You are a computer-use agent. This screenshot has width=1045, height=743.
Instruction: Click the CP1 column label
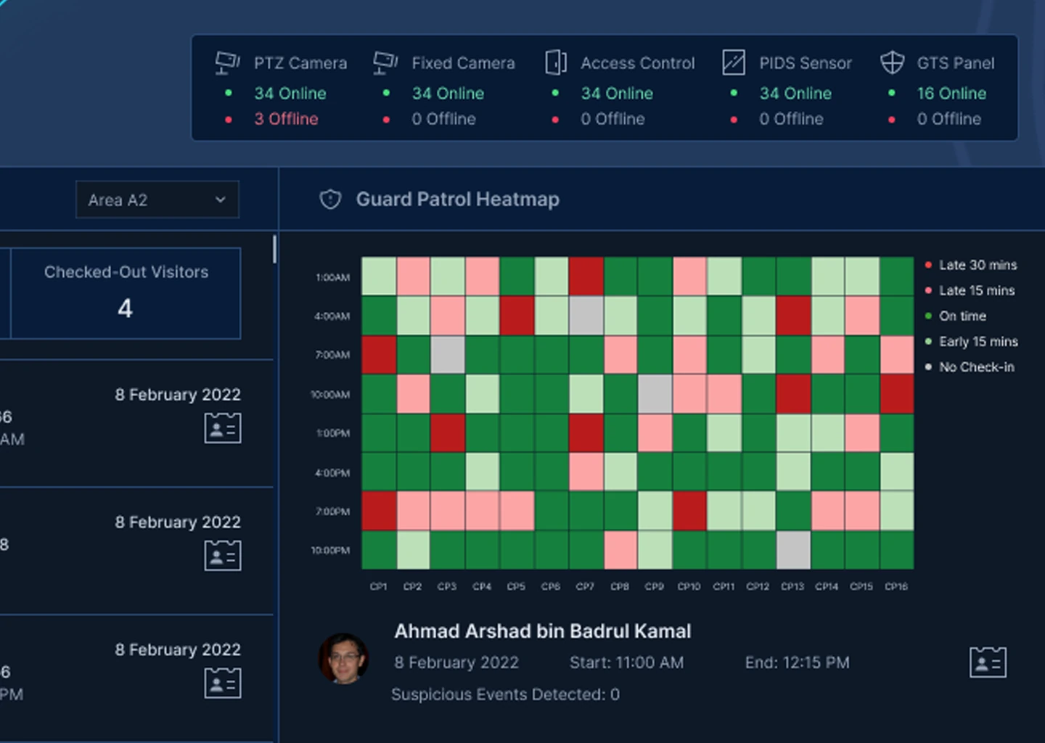click(379, 586)
